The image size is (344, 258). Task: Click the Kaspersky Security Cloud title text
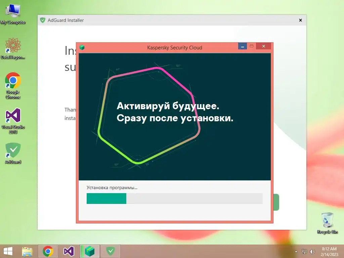click(174, 48)
